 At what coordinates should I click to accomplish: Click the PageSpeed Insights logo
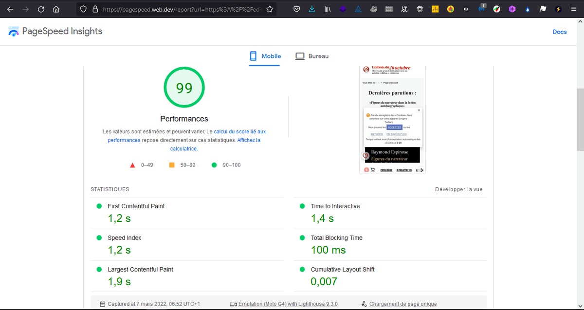pos(55,31)
